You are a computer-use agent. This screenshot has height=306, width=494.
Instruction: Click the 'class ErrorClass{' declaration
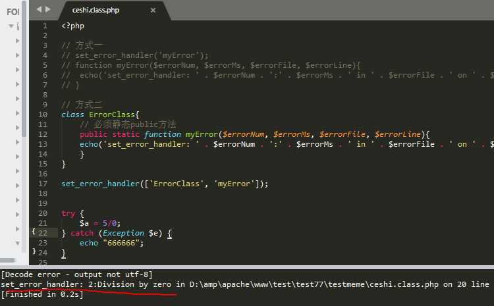[100, 115]
